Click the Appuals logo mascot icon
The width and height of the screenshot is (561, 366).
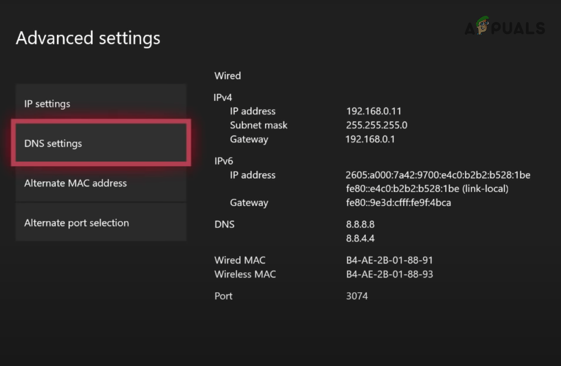click(483, 25)
